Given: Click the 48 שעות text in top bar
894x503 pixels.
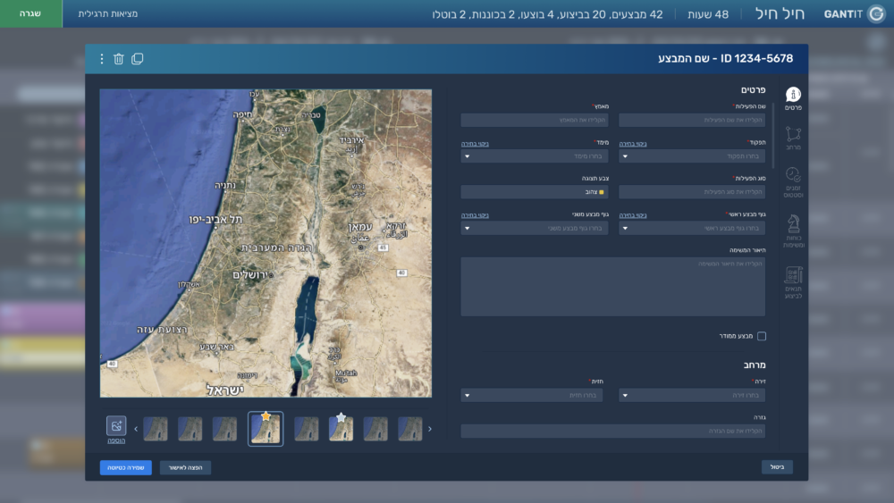Looking at the screenshot, I should coord(708,14).
